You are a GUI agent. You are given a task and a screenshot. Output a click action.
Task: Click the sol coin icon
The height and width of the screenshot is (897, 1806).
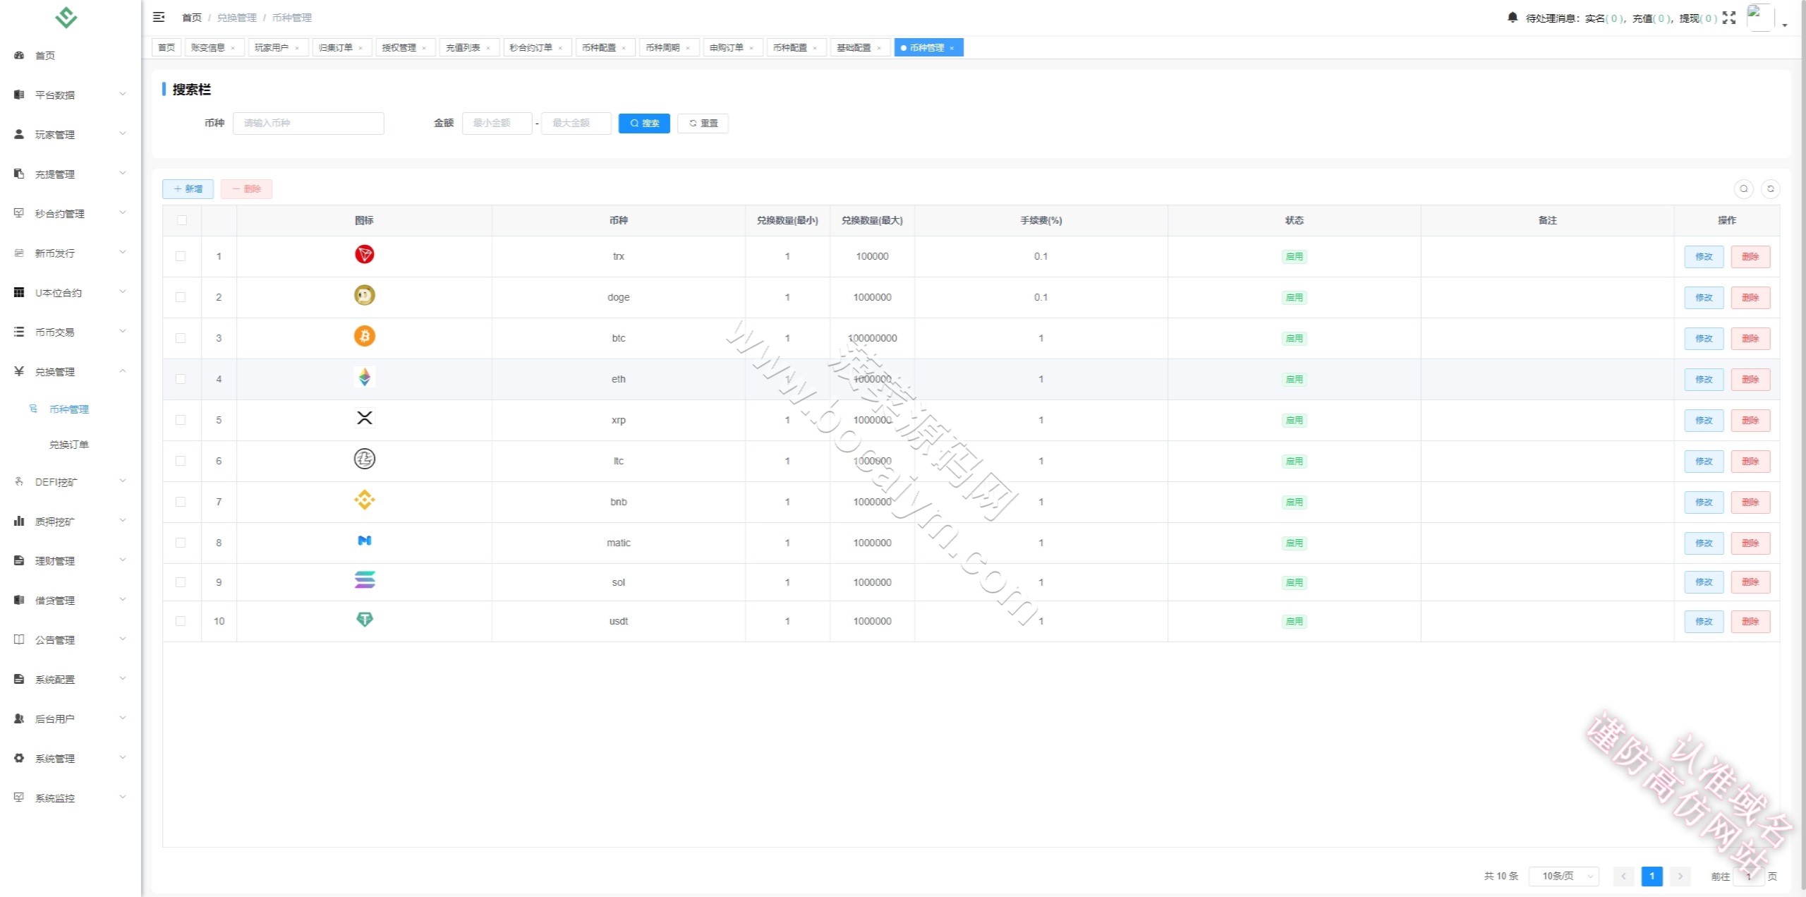pos(364,580)
